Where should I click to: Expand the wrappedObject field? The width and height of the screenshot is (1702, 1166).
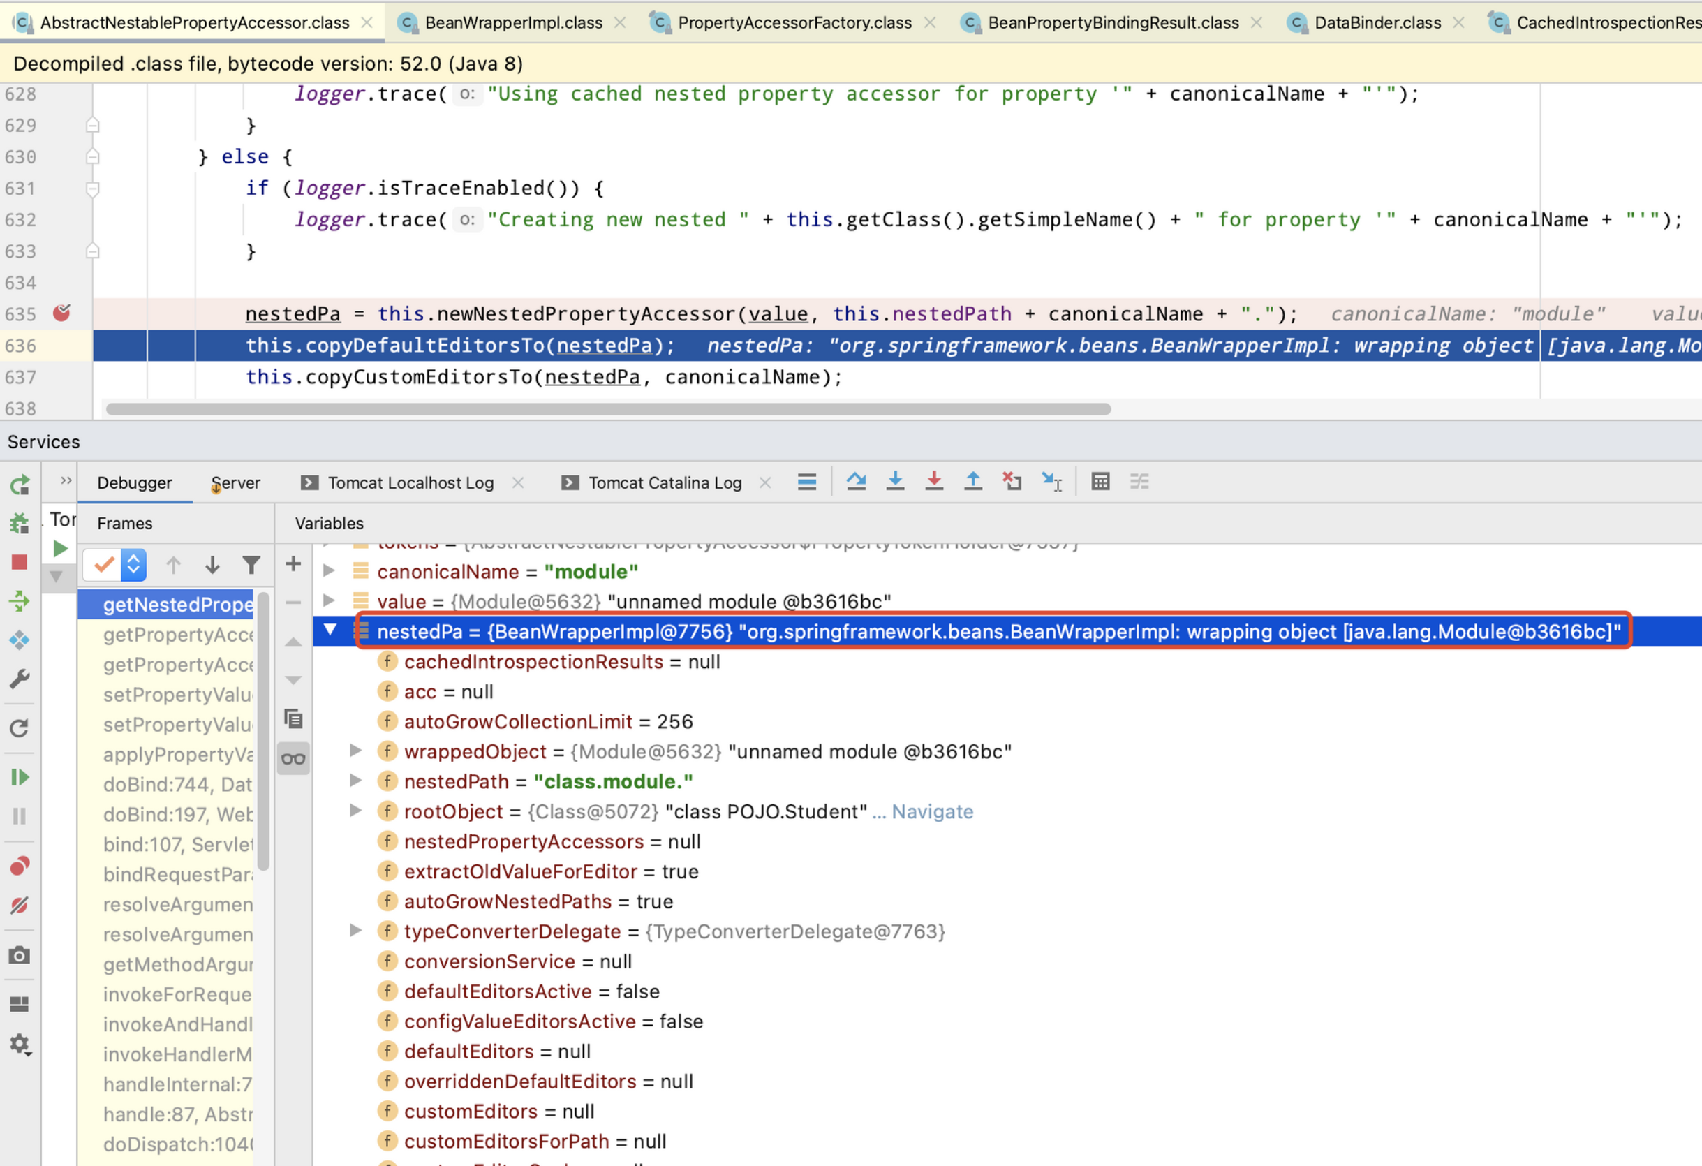(355, 750)
